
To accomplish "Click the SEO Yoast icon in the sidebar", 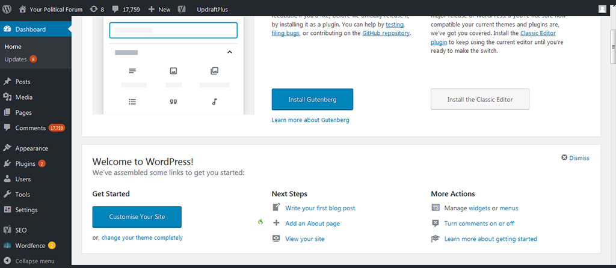I will pos(7,230).
